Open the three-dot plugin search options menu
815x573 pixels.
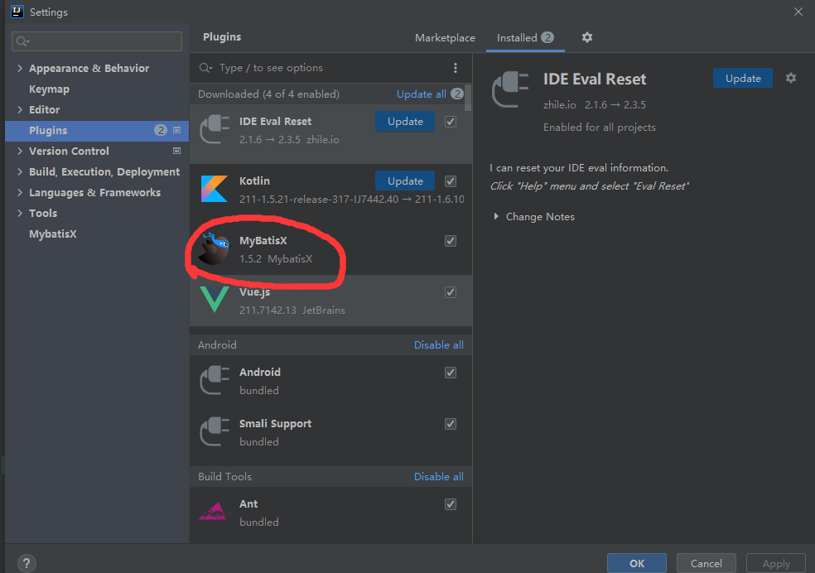click(x=456, y=68)
